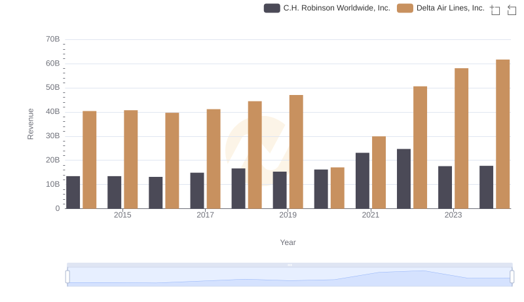Select the 2023 Delta Air Lines bar

click(x=462, y=138)
